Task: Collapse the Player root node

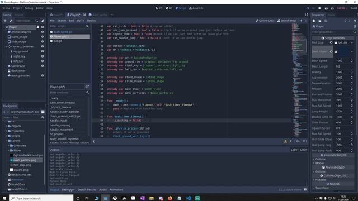Action: pos(4,27)
